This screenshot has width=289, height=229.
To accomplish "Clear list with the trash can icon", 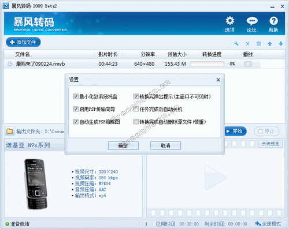I will tap(258, 44).
